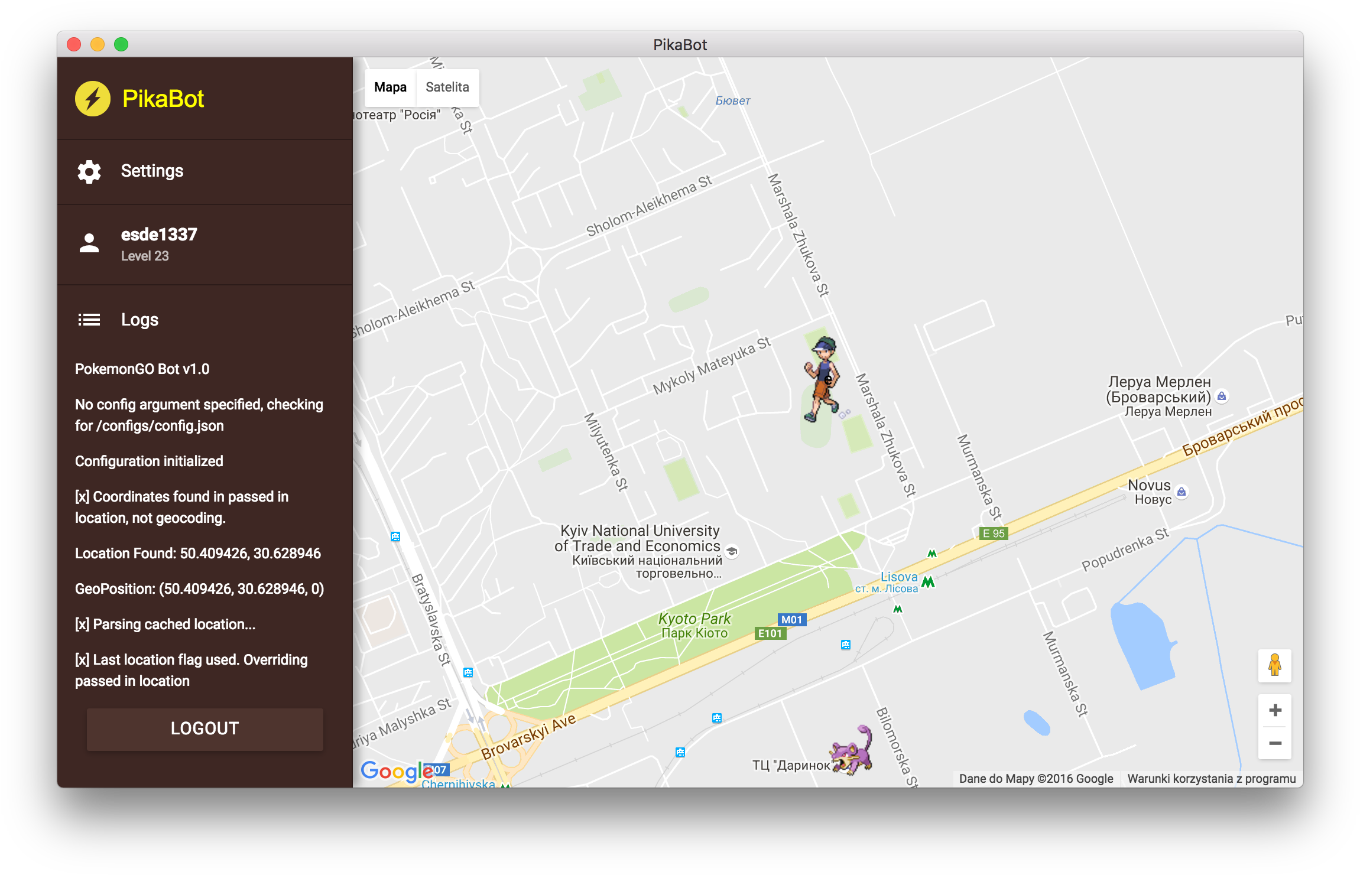Open the Settings menu item
1360x875 pixels.
(152, 171)
